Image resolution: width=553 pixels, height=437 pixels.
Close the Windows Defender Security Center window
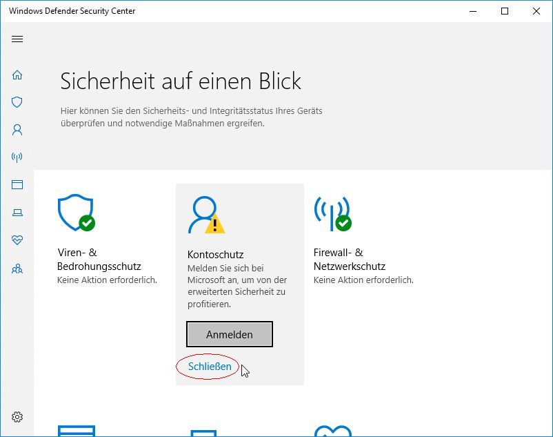(536, 11)
